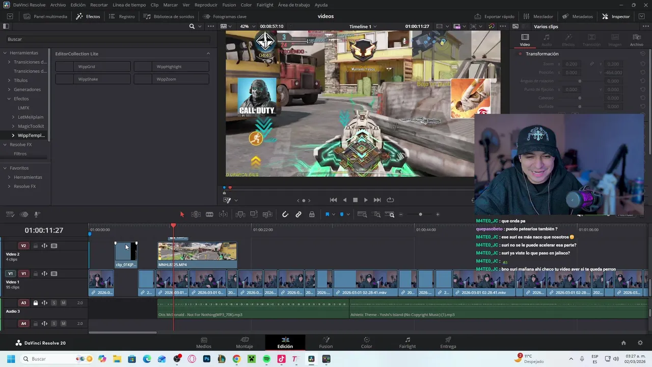The image size is (652, 367).
Task: Disable the Video 1 track clip view
Action: 54,274
